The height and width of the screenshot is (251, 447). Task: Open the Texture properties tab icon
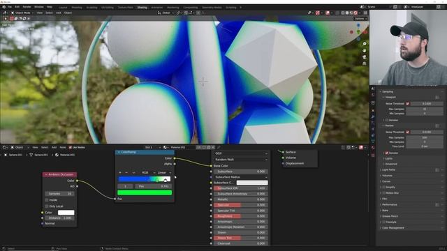[x=373, y=155]
